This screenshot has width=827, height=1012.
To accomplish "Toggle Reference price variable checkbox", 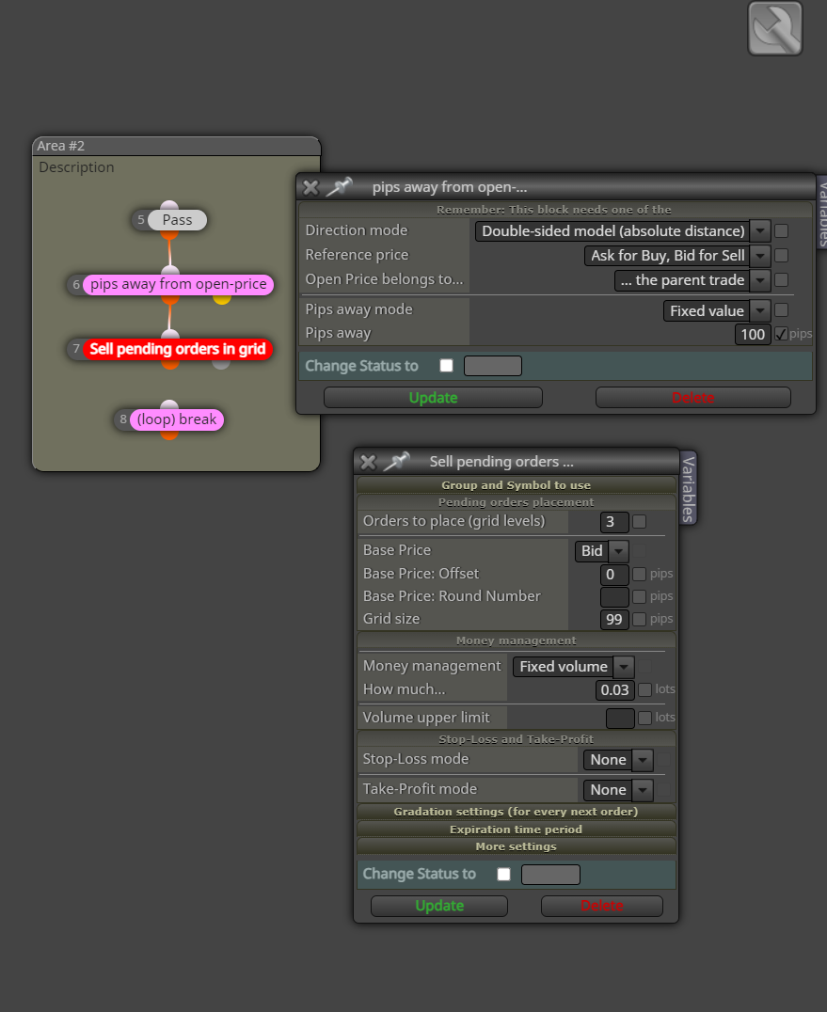I will click(x=781, y=255).
